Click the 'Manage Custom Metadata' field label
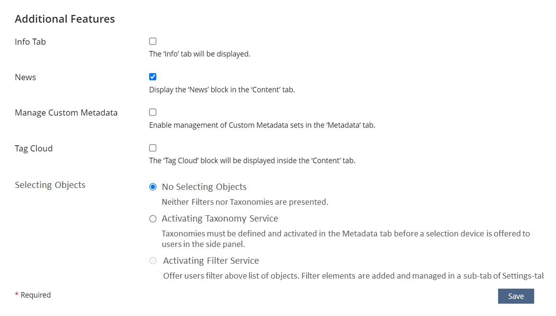 pos(66,113)
